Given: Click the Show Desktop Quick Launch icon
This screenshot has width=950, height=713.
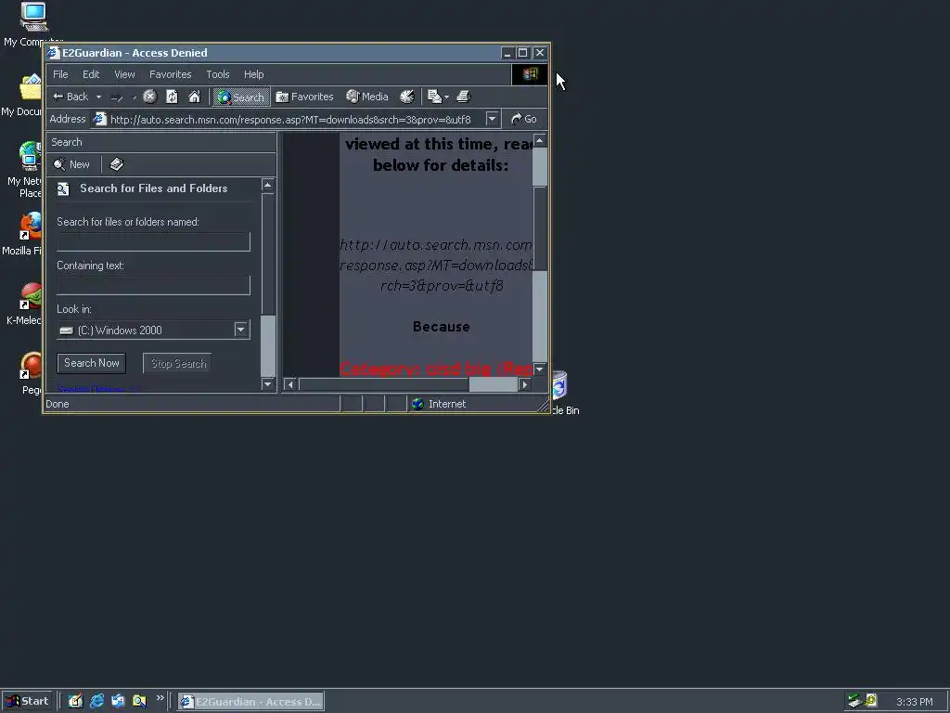Looking at the screenshot, I should coord(75,701).
